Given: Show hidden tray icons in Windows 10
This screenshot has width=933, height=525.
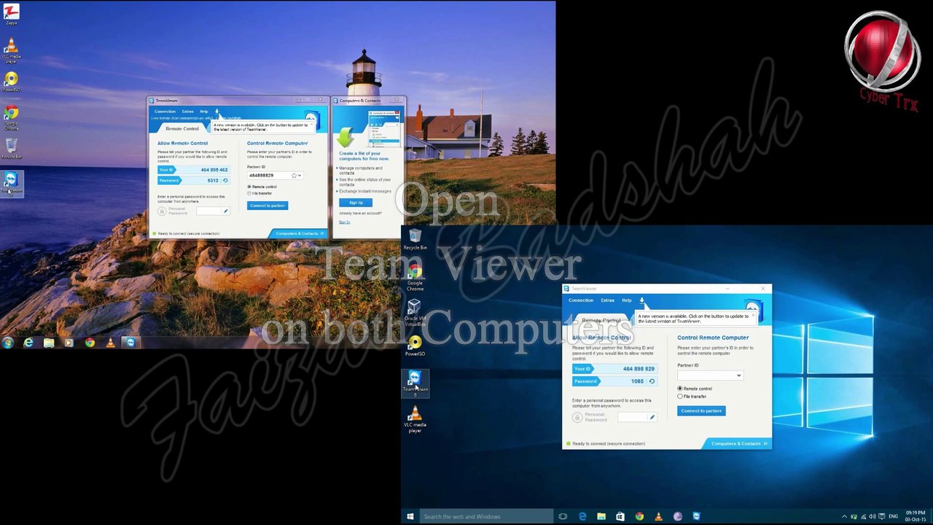Looking at the screenshot, I should pos(845,516).
